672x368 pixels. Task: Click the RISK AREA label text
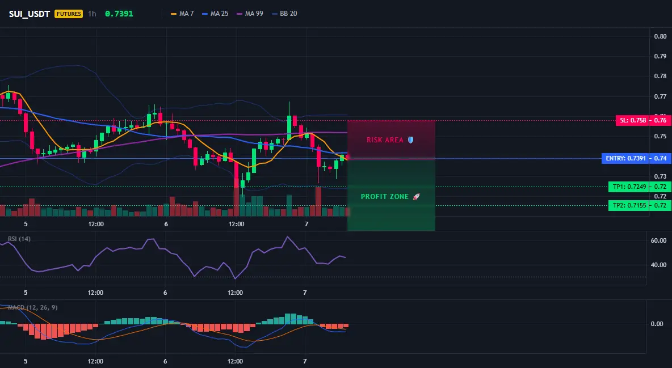point(385,140)
